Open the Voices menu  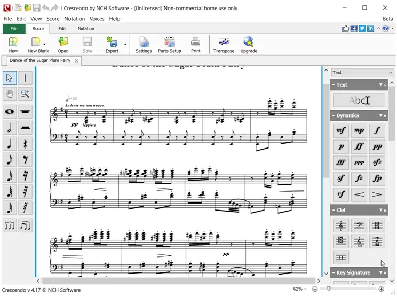coord(97,19)
